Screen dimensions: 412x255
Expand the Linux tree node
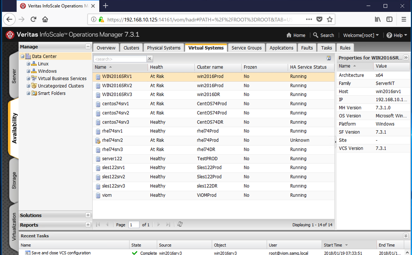click(28, 64)
